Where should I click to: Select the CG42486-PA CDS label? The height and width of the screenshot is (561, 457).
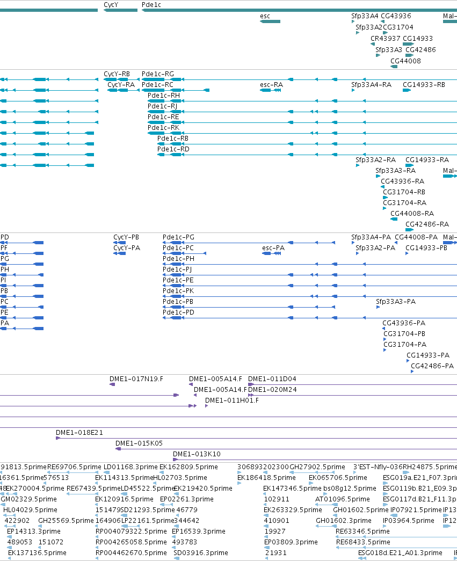click(x=432, y=366)
